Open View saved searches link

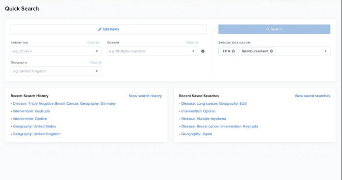point(312,96)
